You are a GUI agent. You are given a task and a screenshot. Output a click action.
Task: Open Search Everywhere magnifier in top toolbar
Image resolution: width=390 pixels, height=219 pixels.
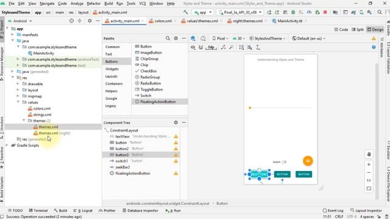coord(380,12)
